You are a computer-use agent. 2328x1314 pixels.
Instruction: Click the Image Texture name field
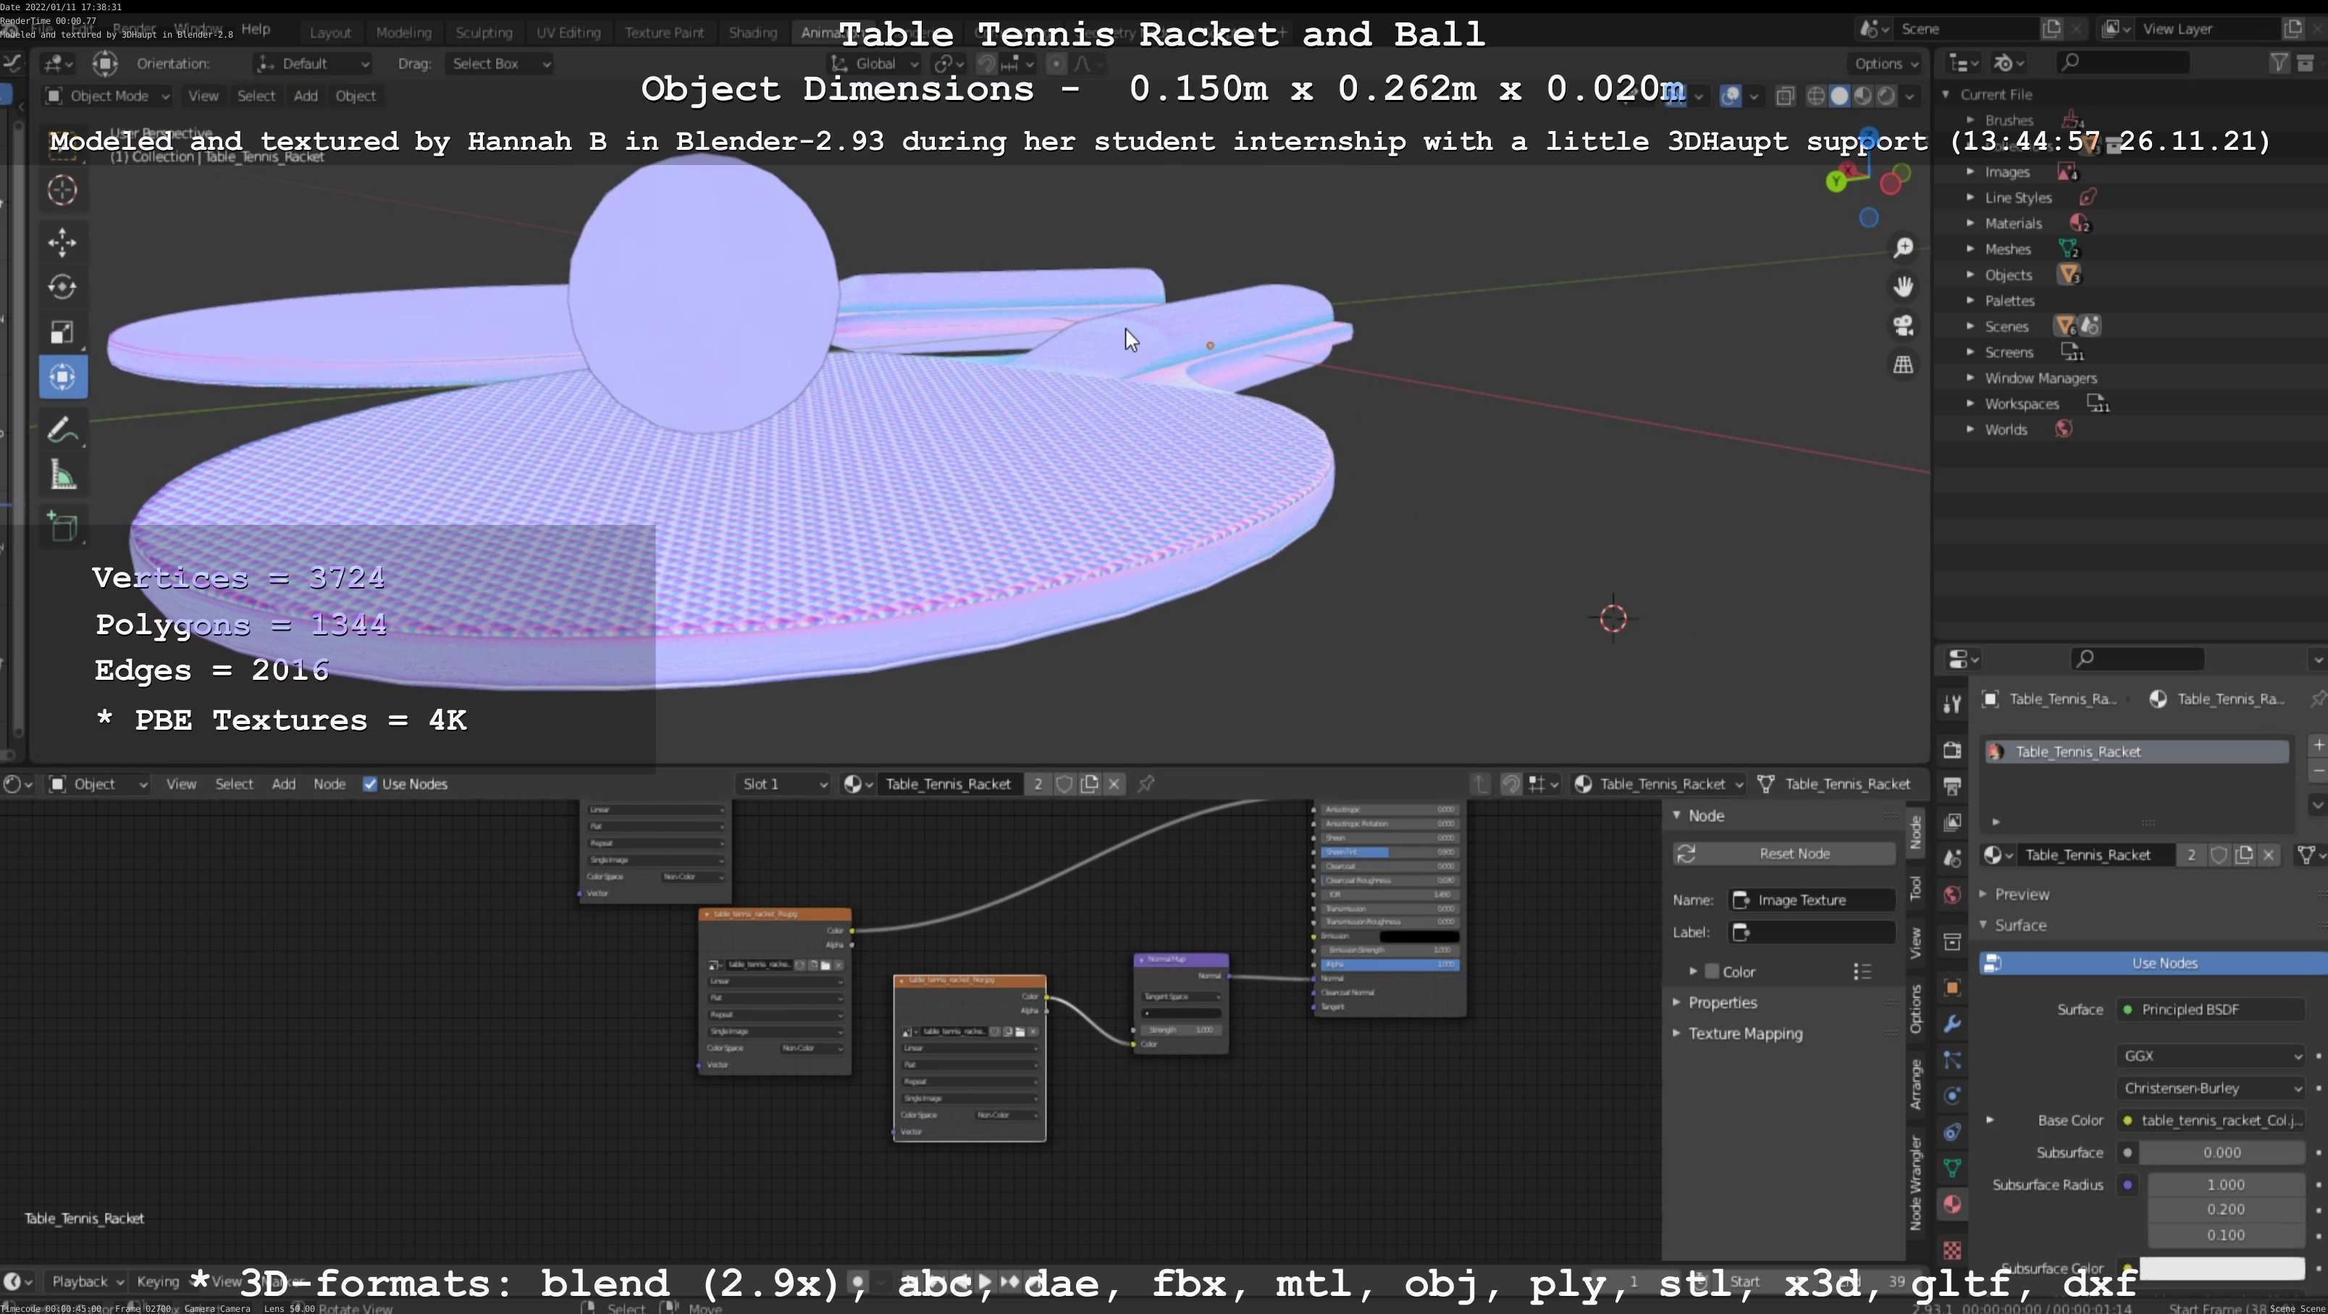pyautogui.click(x=1812, y=900)
